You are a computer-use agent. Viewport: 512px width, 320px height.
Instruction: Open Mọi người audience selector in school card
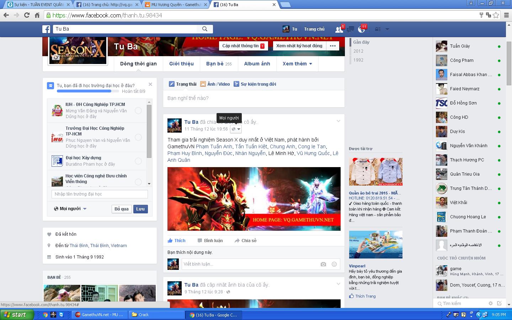[x=70, y=209]
